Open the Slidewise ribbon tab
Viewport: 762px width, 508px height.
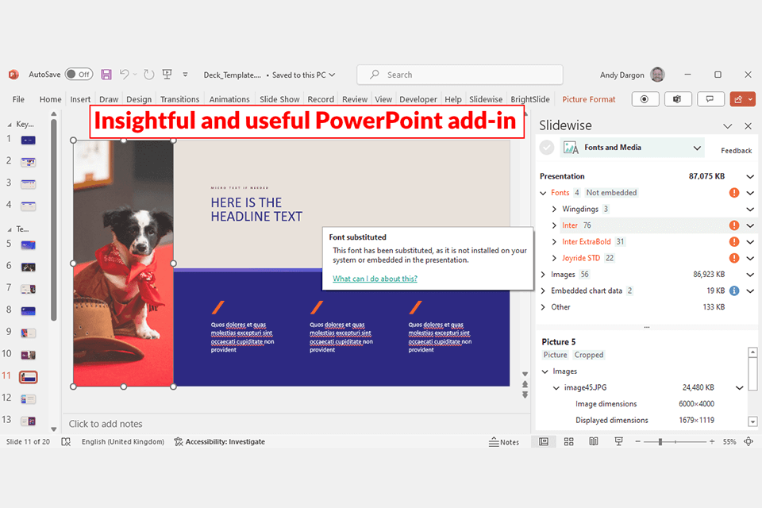(x=486, y=99)
